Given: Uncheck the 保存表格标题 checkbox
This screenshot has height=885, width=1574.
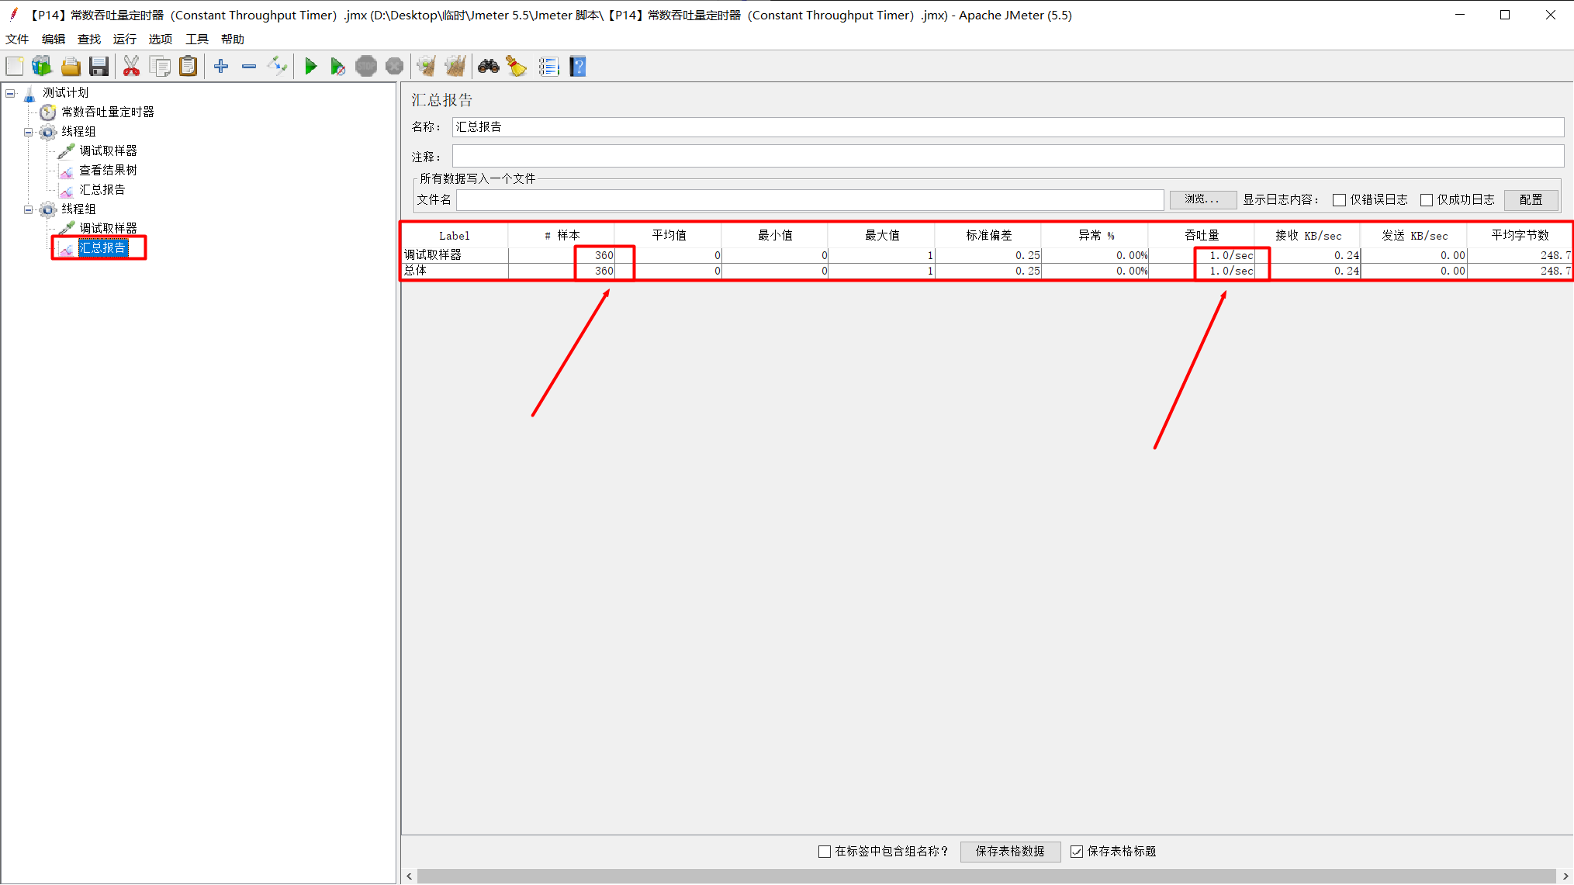Looking at the screenshot, I should point(1077,852).
